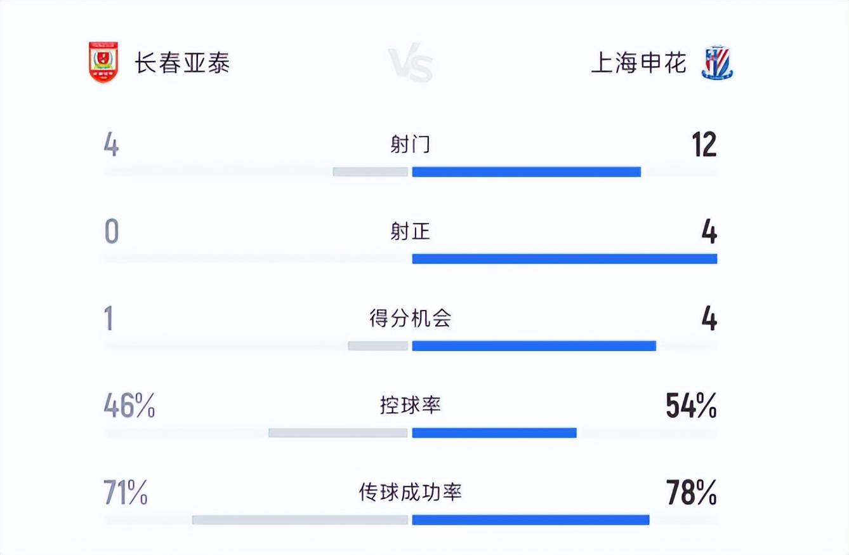Click Yatai's 0 shots on target value
Screen dimensions: 849x555
pos(112,232)
